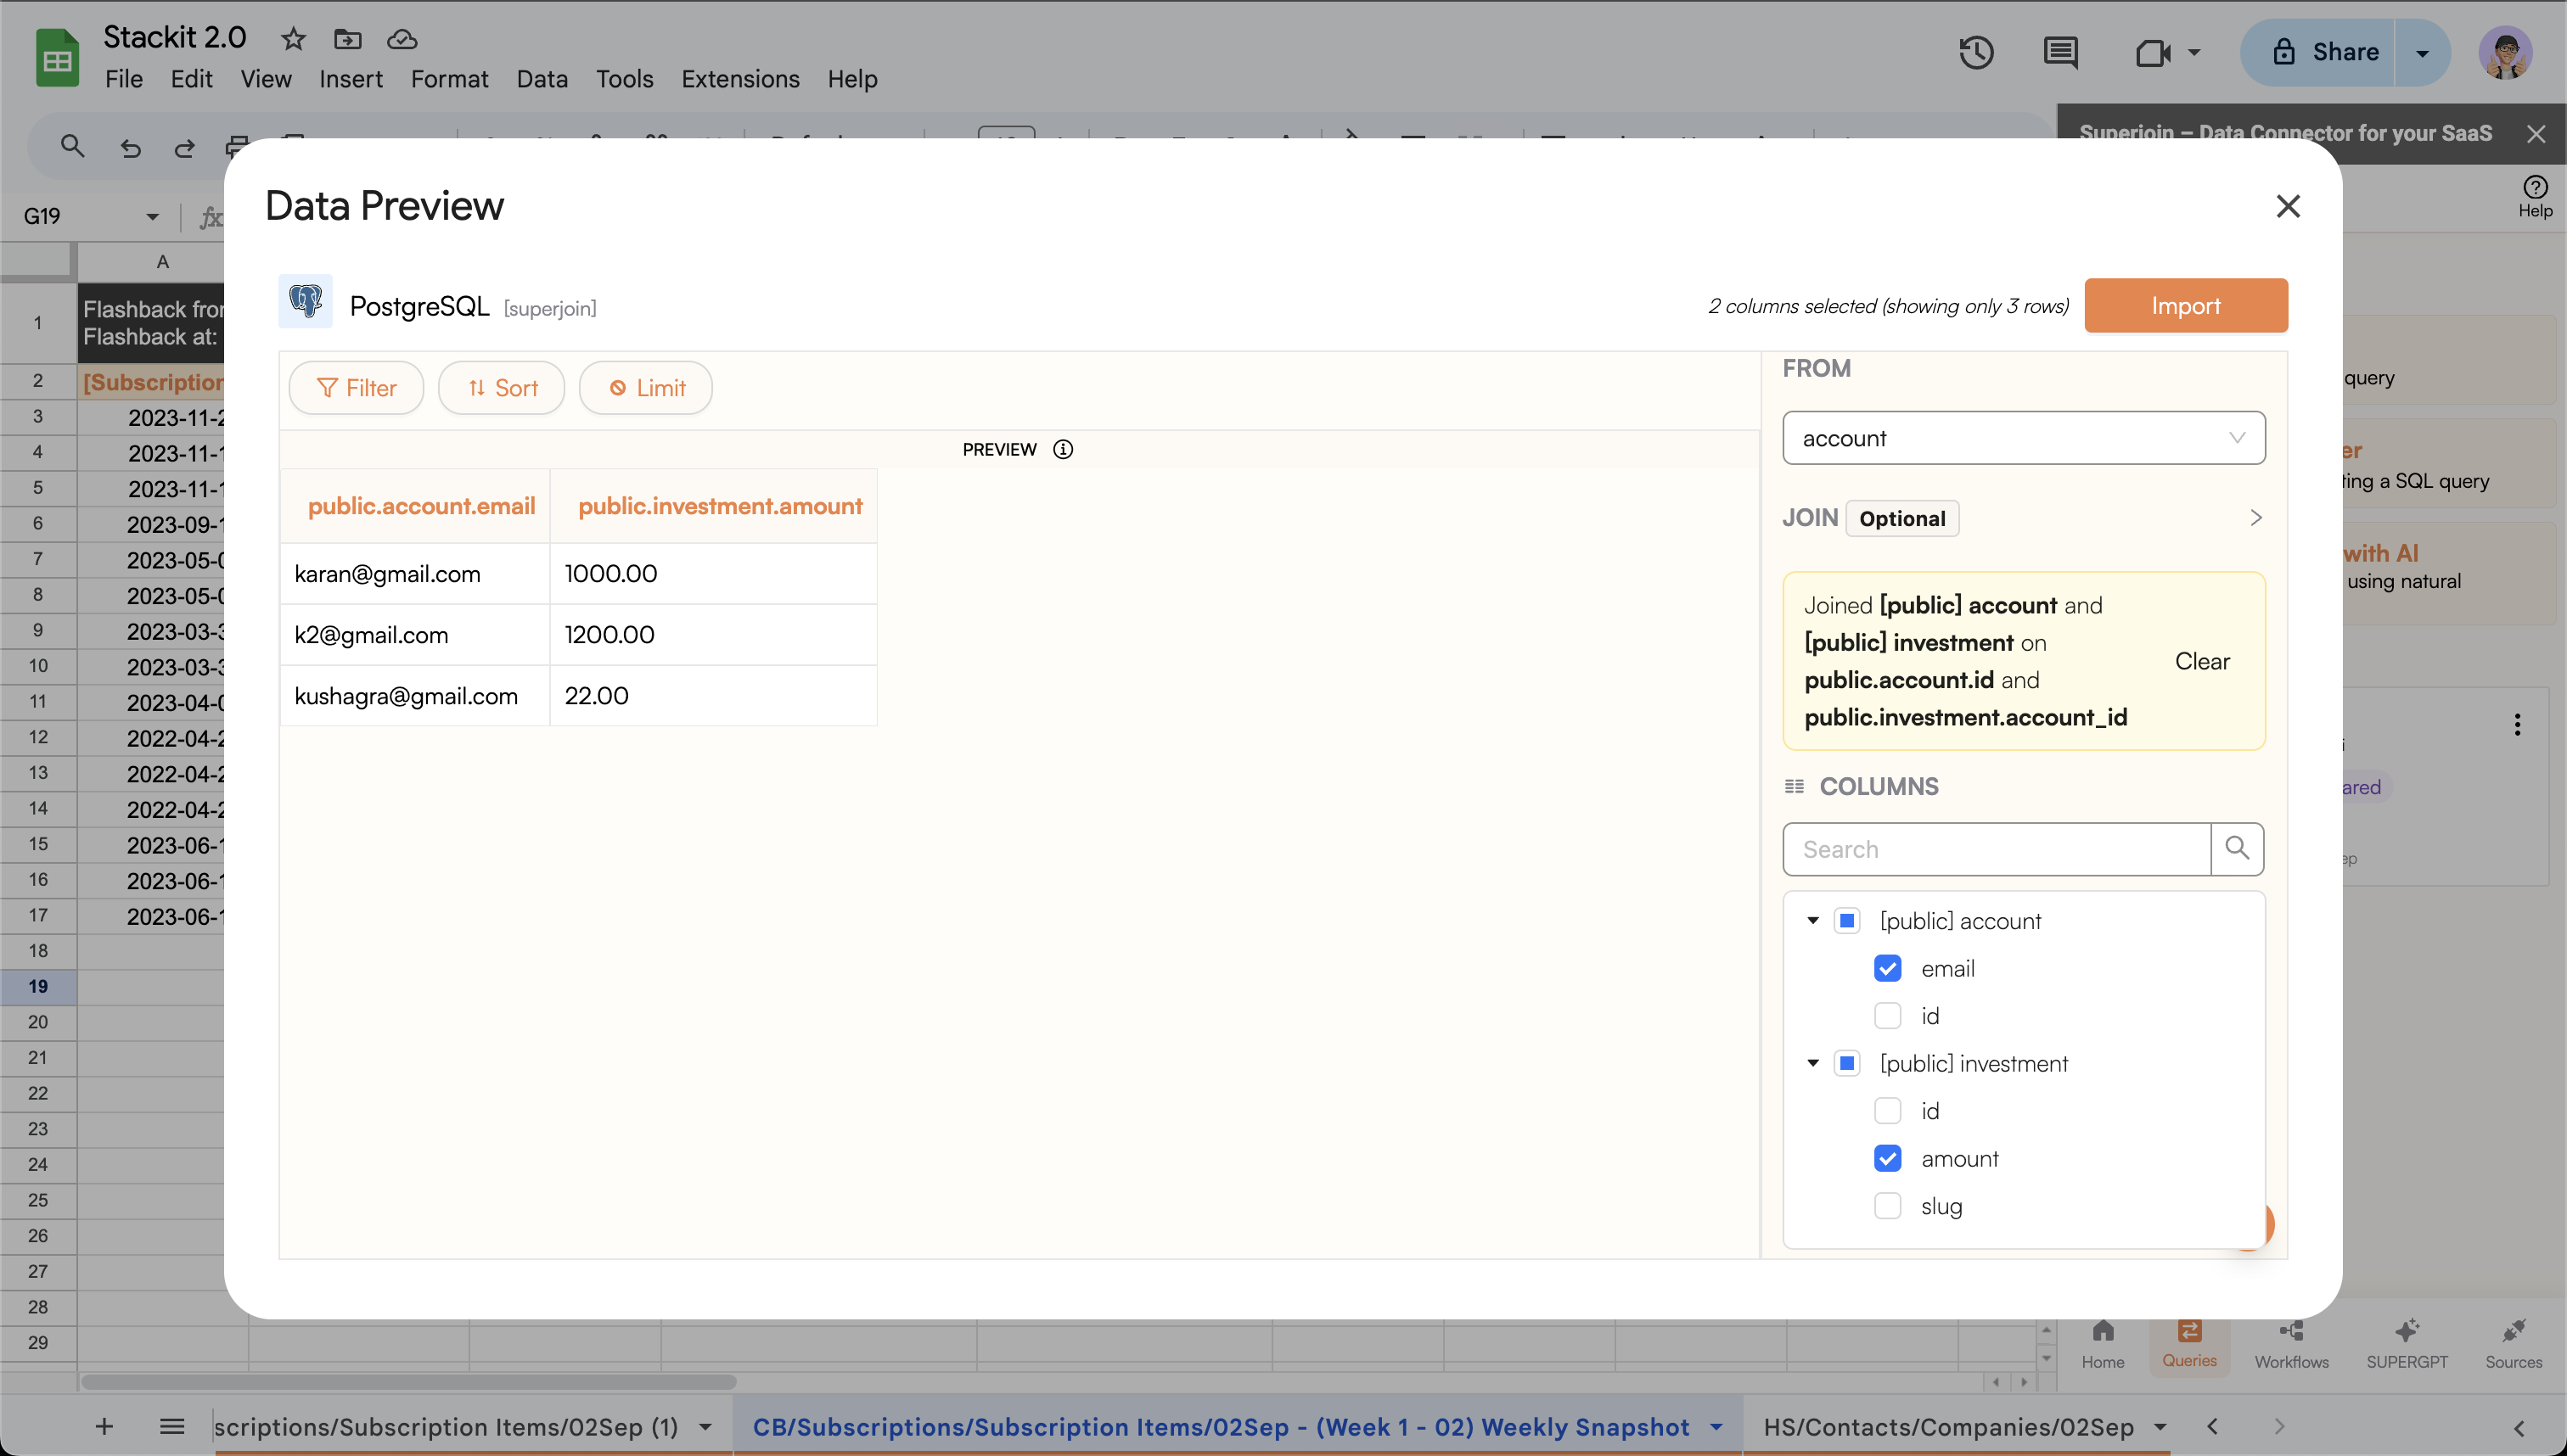Image resolution: width=2567 pixels, height=1456 pixels.
Task: Collapse the [public] investment tree
Action: tap(1812, 1063)
